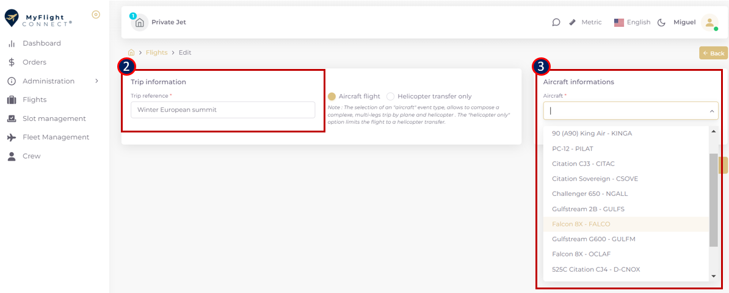729x293 pixels.
Task: Choose Falcon 8X - FALCO from list
Action: [x=581, y=224]
